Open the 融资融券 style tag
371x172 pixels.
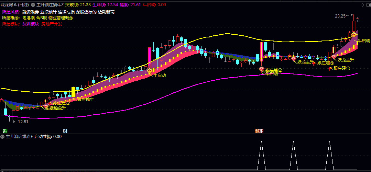[x=31, y=12]
